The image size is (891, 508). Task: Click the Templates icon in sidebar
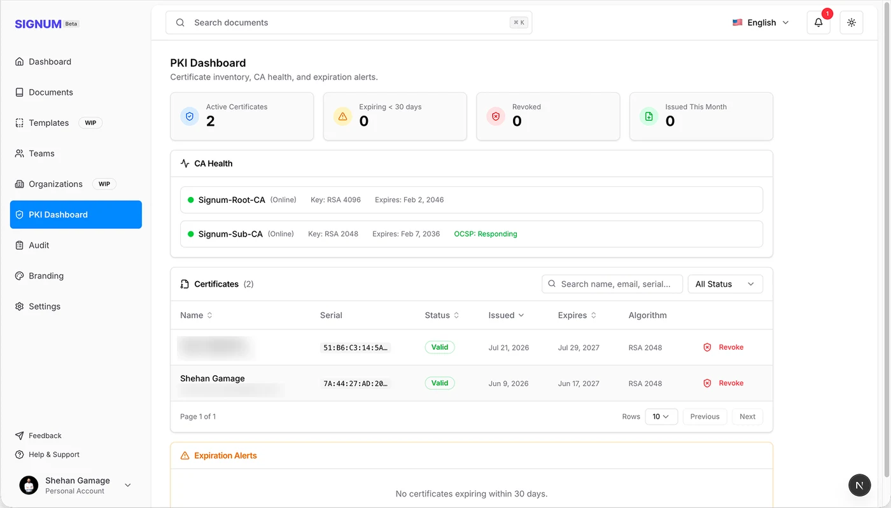pos(19,123)
